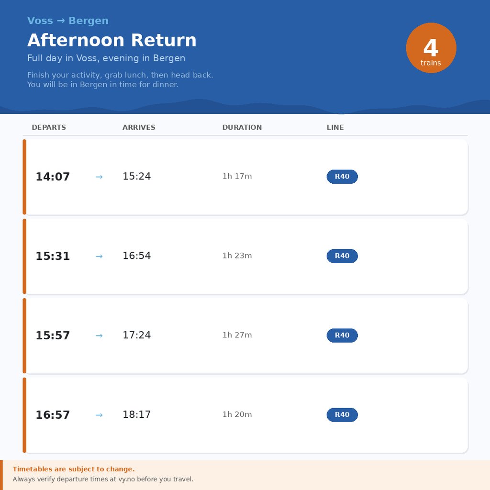The height and width of the screenshot is (490, 490).
Task: Click the R40 badge for 16:57 train
Action: pos(342,415)
